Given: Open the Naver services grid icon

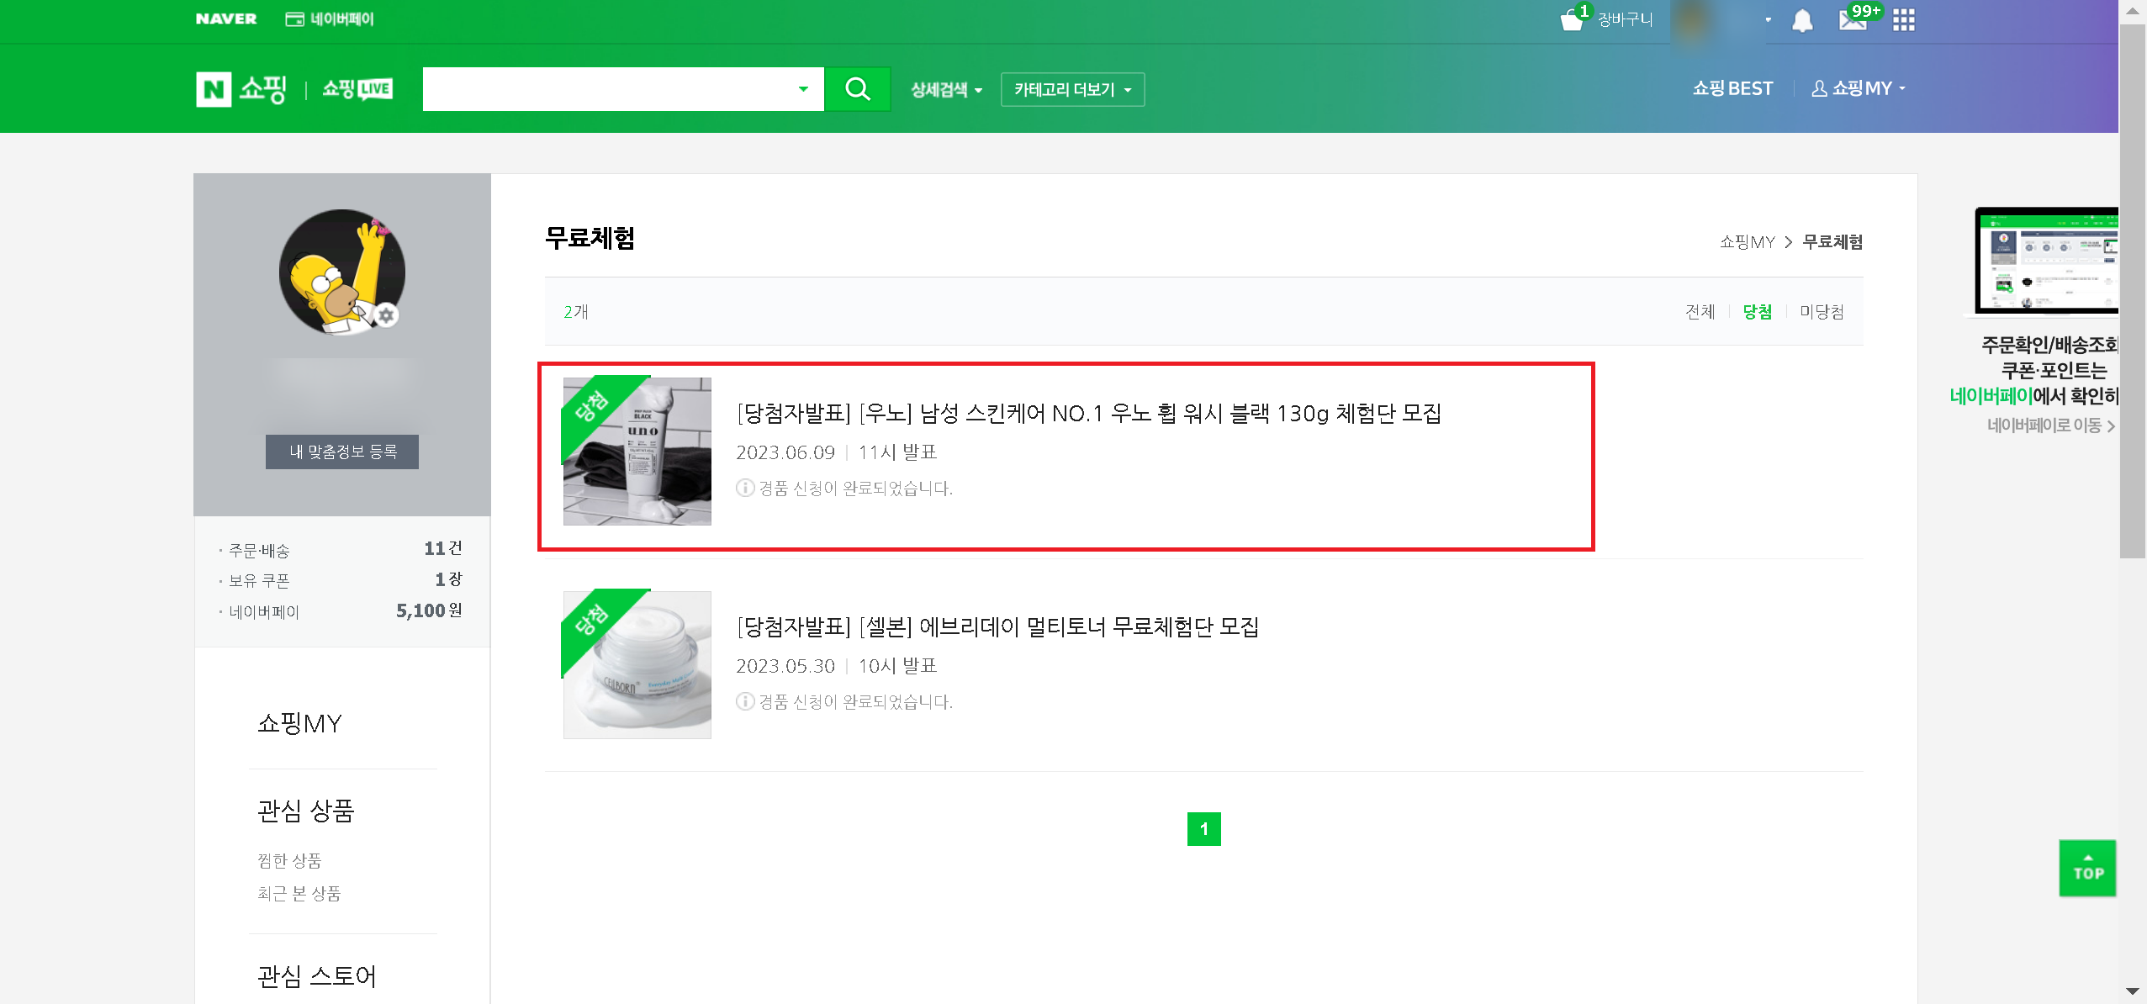Looking at the screenshot, I should pos(1903,20).
